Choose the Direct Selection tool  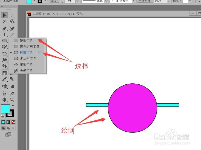point(12,15)
